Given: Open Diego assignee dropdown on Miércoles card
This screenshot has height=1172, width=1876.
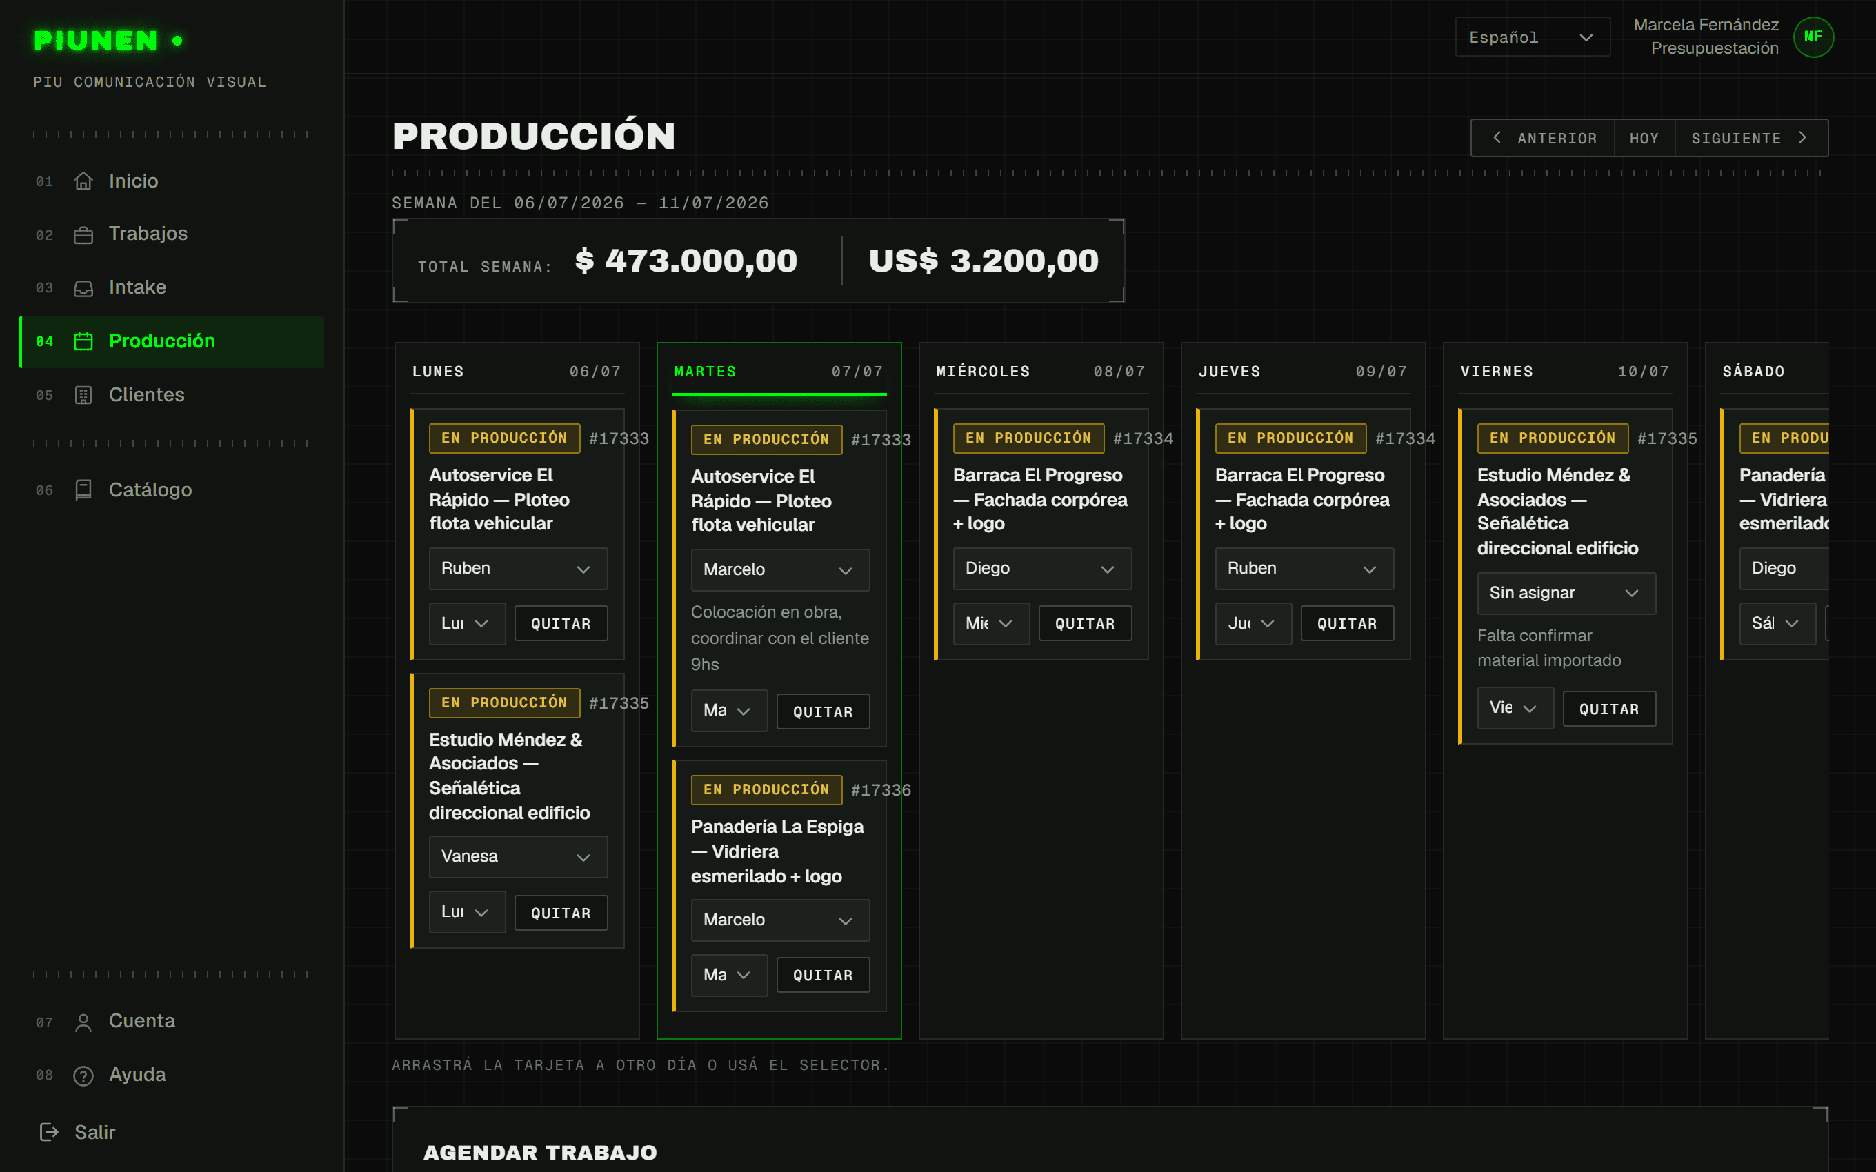Looking at the screenshot, I should 1042,569.
